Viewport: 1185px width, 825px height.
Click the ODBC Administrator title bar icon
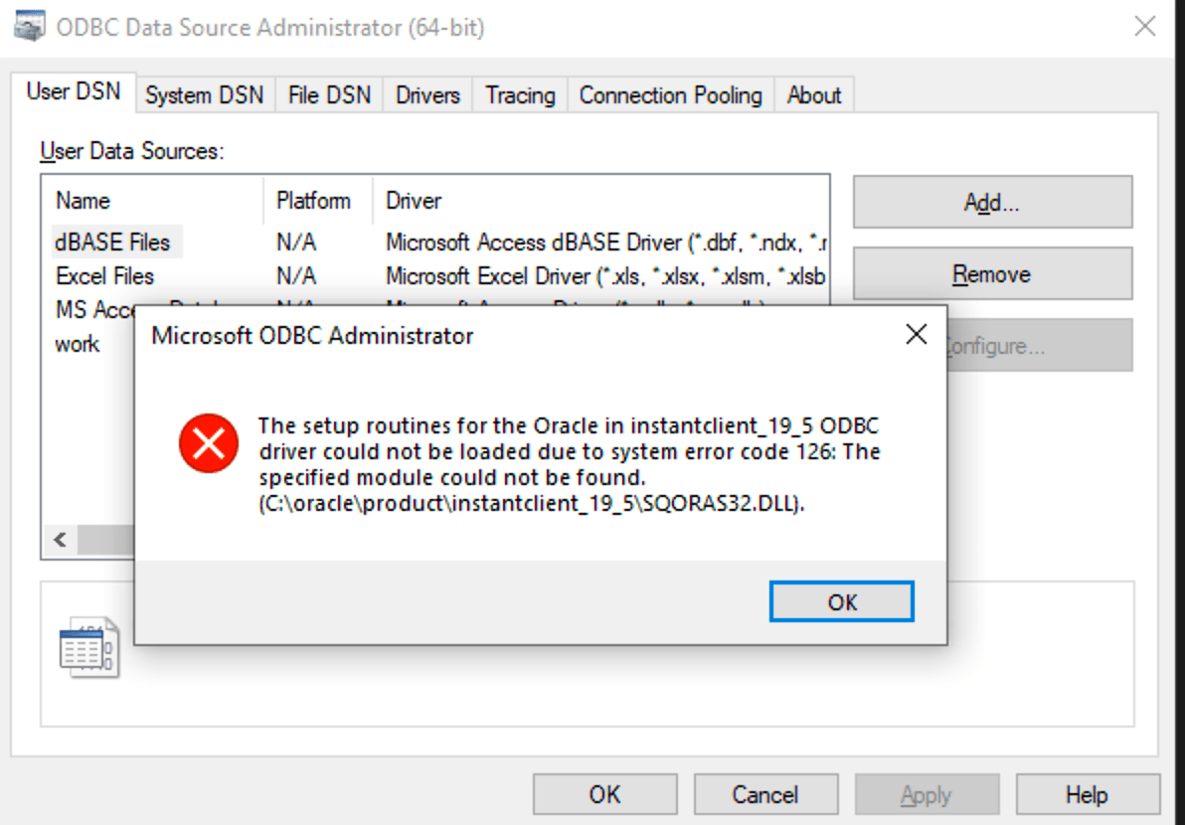pyautogui.click(x=30, y=27)
